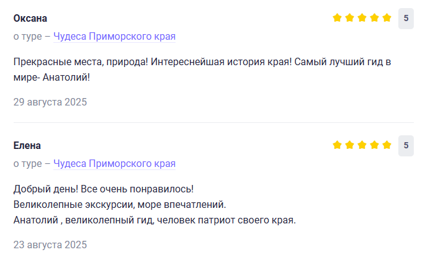Click the review text starting with Добрый день
The height and width of the screenshot is (265, 425).
(104, 189)
